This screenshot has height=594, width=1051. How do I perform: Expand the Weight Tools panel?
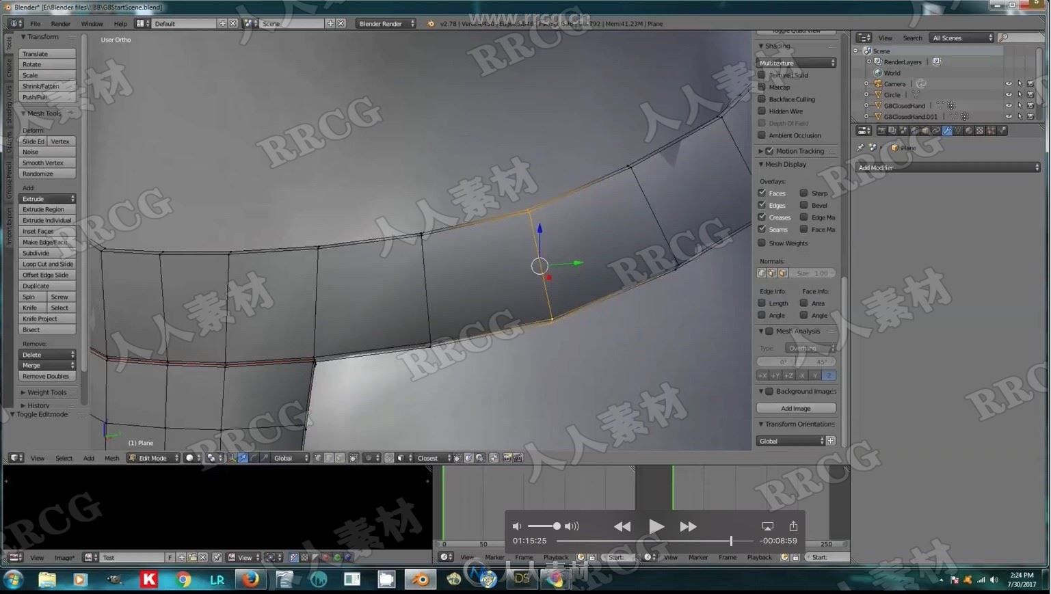46,392
